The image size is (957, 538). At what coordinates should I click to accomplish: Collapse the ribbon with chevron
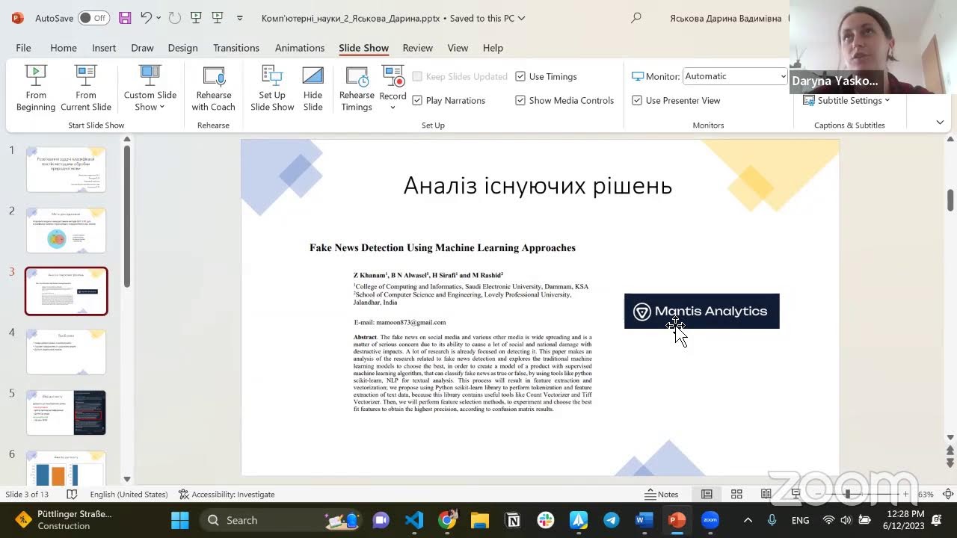tap(940, 122)
